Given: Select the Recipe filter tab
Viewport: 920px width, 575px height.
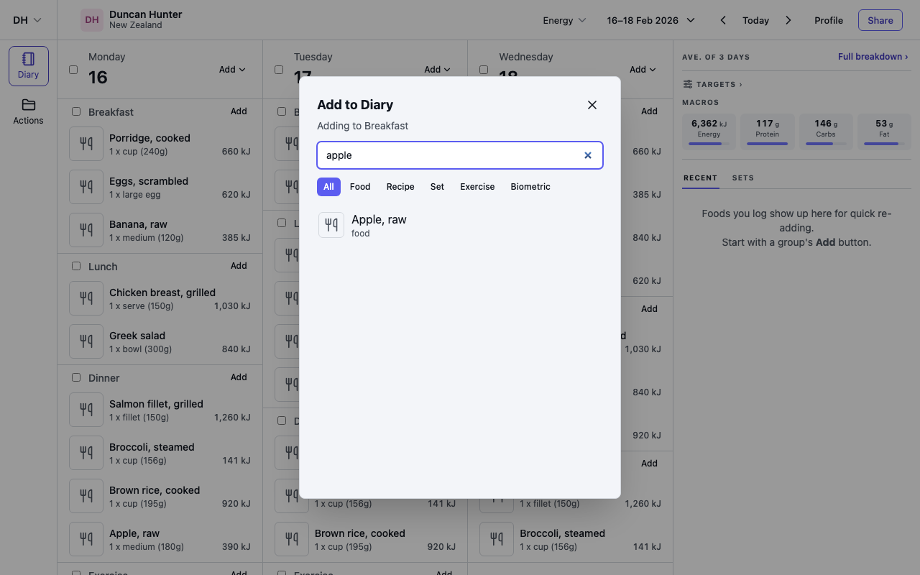Looking at the screenshot, I should (400, 187).
